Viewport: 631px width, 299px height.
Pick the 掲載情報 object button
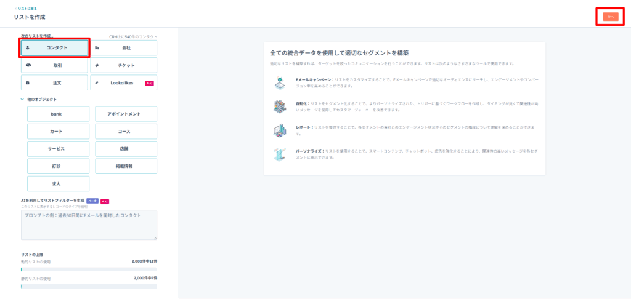point(126,166)
